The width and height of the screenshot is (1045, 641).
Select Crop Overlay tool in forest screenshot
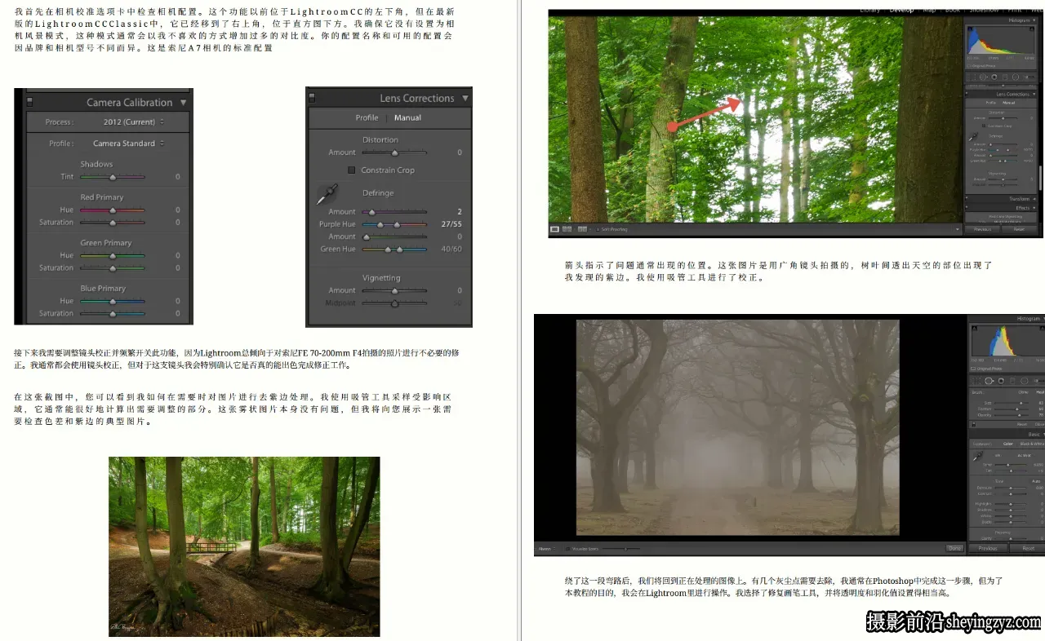tap(972, 77)
